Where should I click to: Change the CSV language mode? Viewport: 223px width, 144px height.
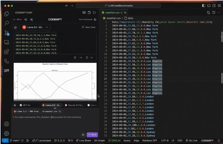click(x=180, y=140)
